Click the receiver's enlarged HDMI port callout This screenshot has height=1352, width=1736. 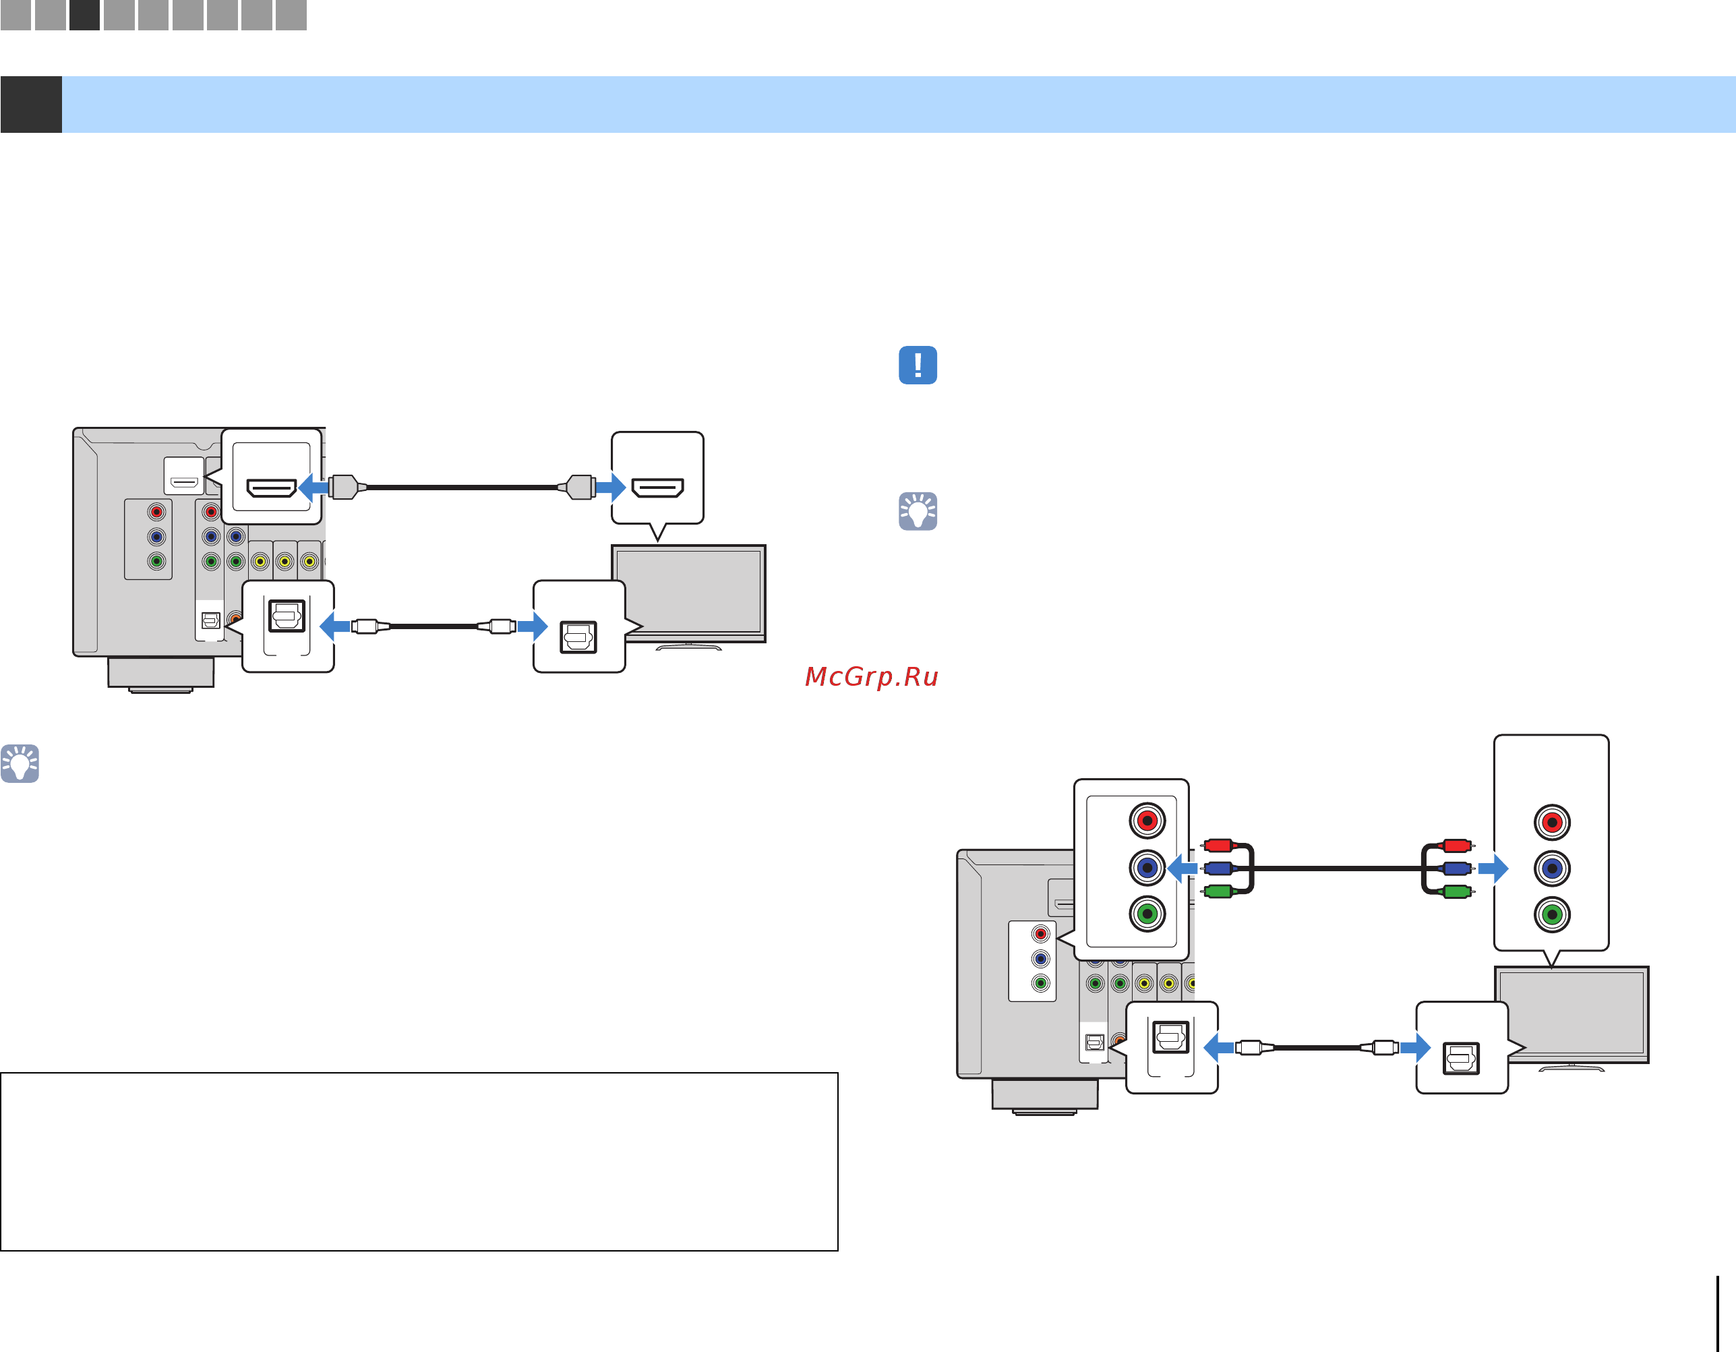click(272, 477)
